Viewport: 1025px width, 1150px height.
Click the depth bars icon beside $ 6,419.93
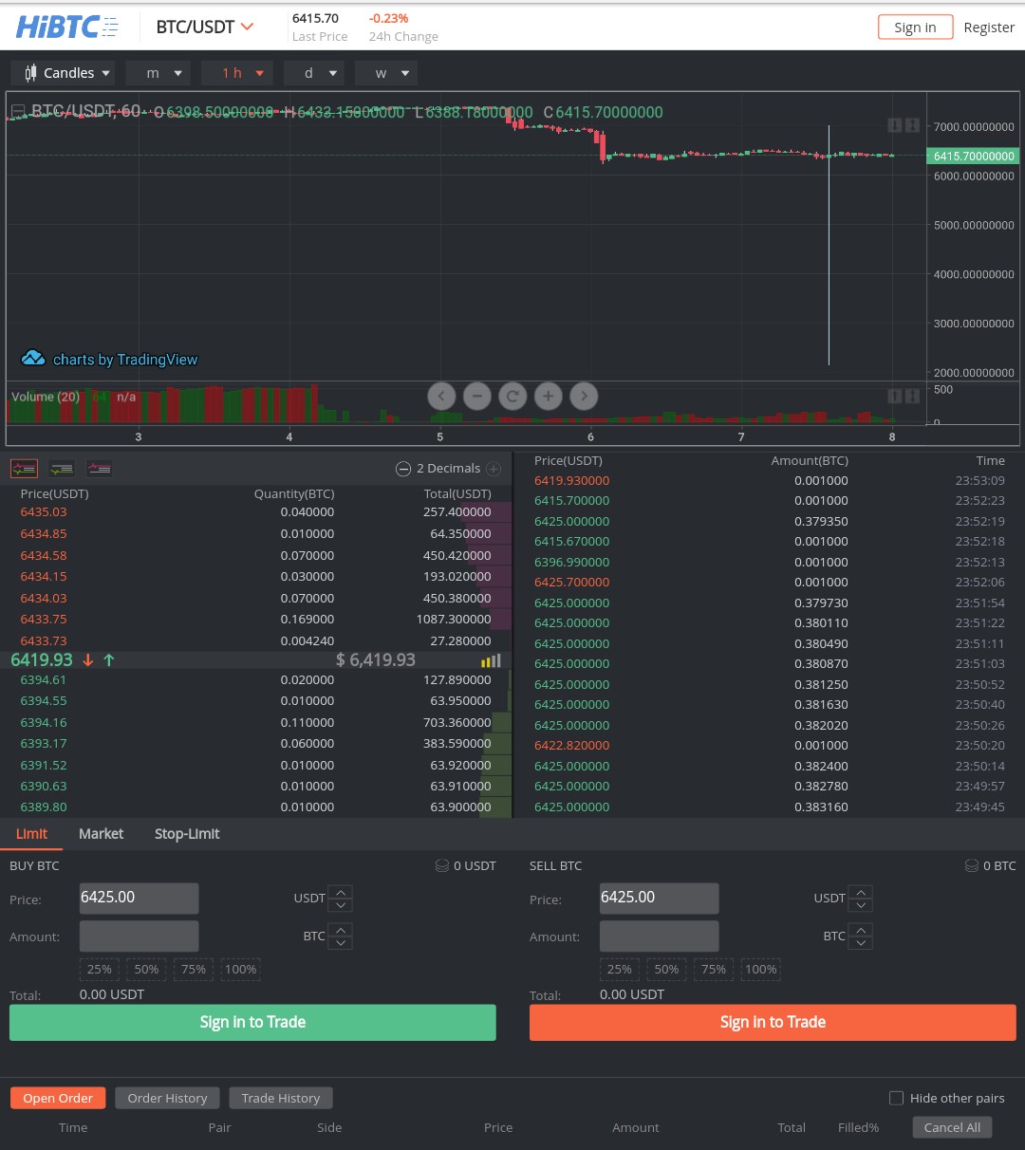click(491, 660)
